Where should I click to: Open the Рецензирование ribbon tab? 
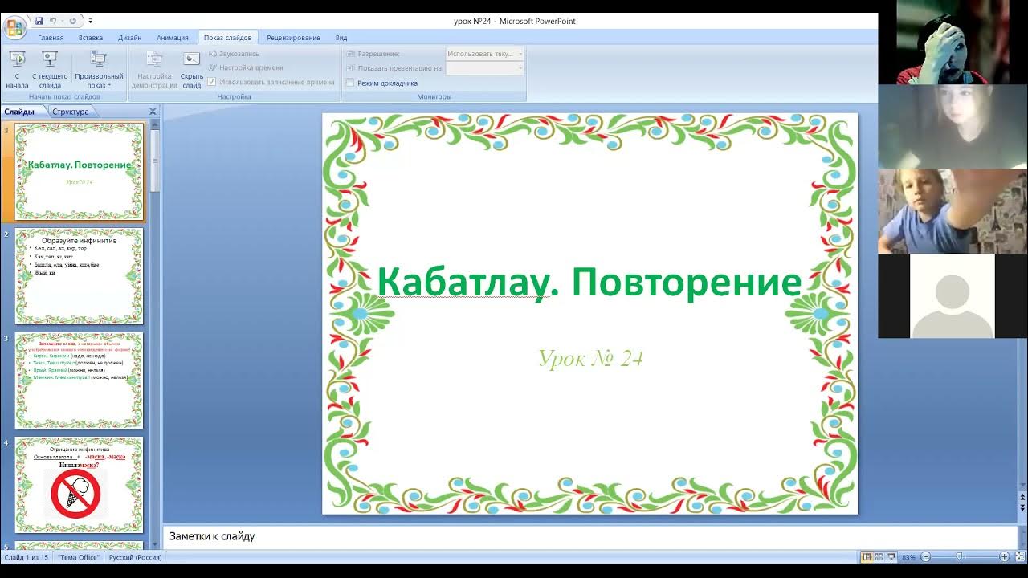pyautogui.click(x=293, y=38)
